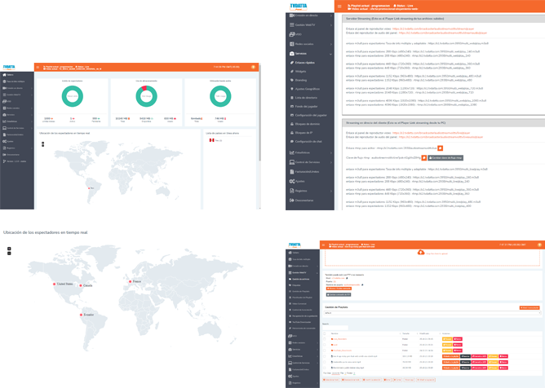The image size is (545, 388).
Task: Click the cloud upload icon in drop area
Action: [421, 253]
